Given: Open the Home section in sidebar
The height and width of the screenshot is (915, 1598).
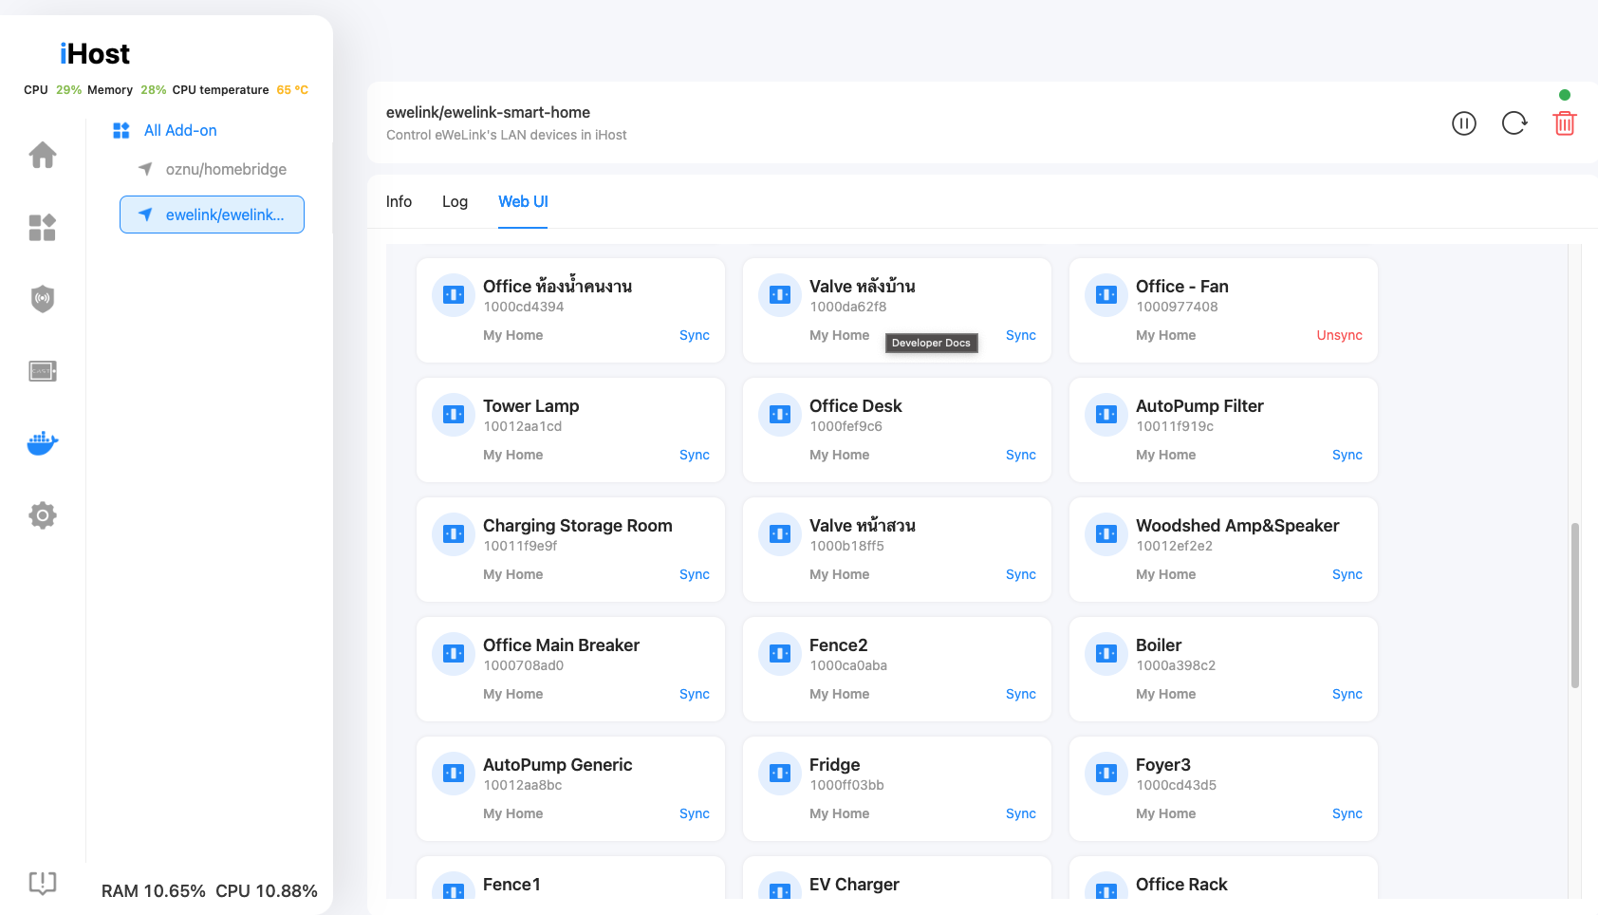Looking at the screenshot, I should (x=43, y=155).
